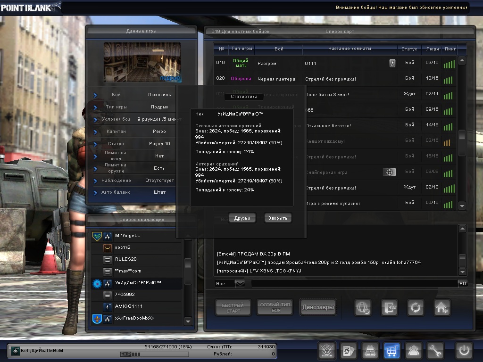Click the rank icon next to костя2
Screen dimensions: 483x362
(108, 248)
